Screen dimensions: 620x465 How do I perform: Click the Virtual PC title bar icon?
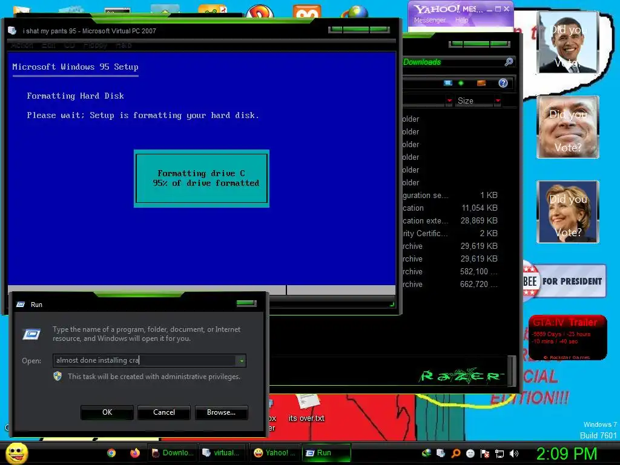(12, 31)
